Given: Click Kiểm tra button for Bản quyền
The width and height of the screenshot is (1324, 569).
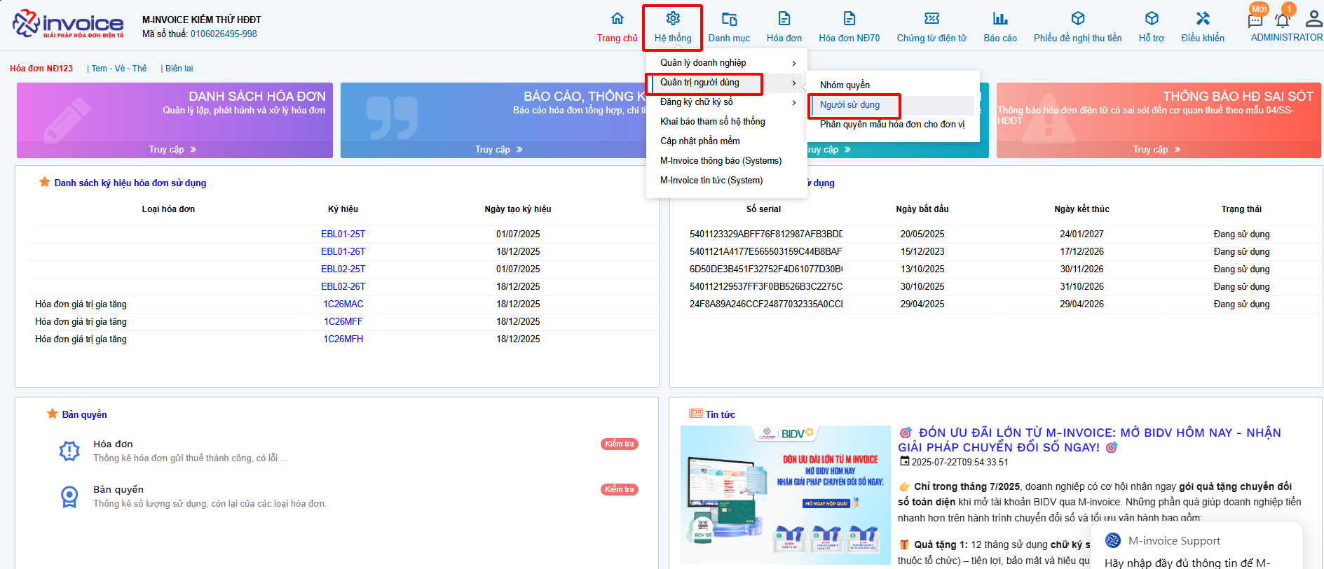Looking at the screenshot, I should pyautogui.click(x=619, y=490).
